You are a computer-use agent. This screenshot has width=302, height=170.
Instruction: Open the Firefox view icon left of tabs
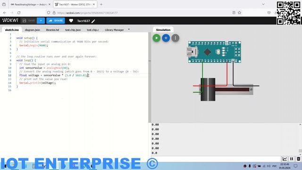4,4
